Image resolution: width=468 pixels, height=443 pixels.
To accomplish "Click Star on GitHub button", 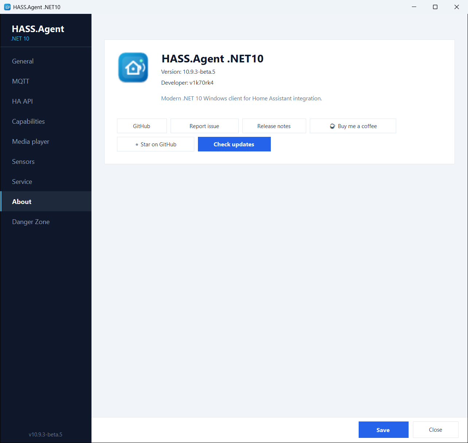I will coord(156,144).
